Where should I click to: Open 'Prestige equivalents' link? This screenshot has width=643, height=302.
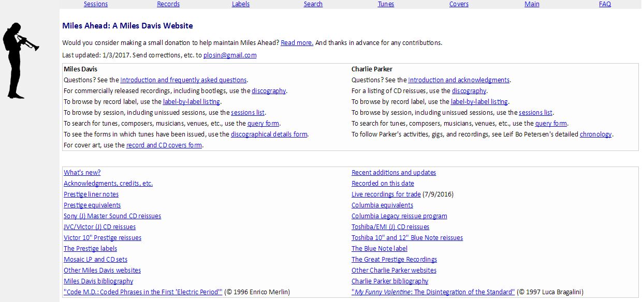pyautogui.click(x=92, y=205)
